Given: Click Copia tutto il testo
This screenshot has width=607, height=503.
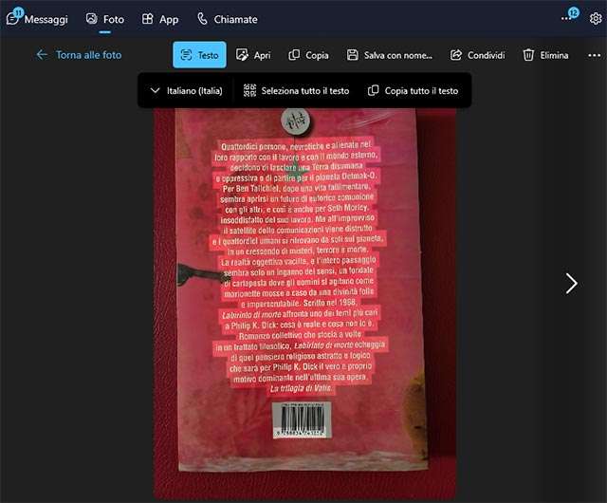Looking at the screenshot, I should pos(413,91).
